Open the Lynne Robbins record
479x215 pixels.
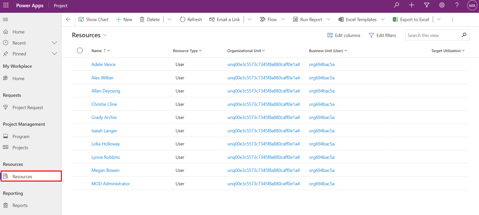click(106, 157)
